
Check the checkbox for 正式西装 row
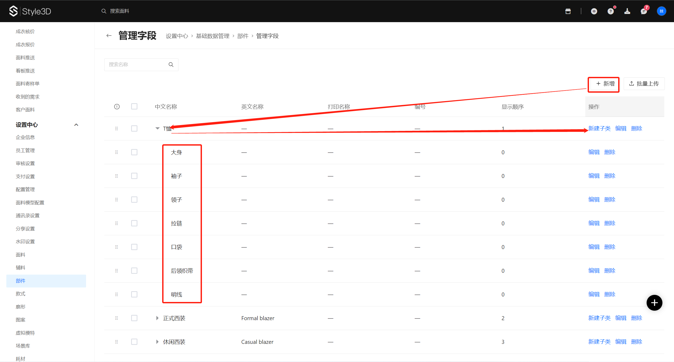pos(134,318)
